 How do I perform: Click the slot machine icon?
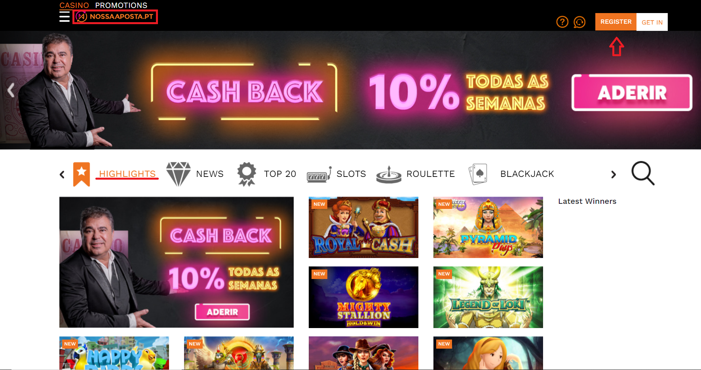(319, 175)
